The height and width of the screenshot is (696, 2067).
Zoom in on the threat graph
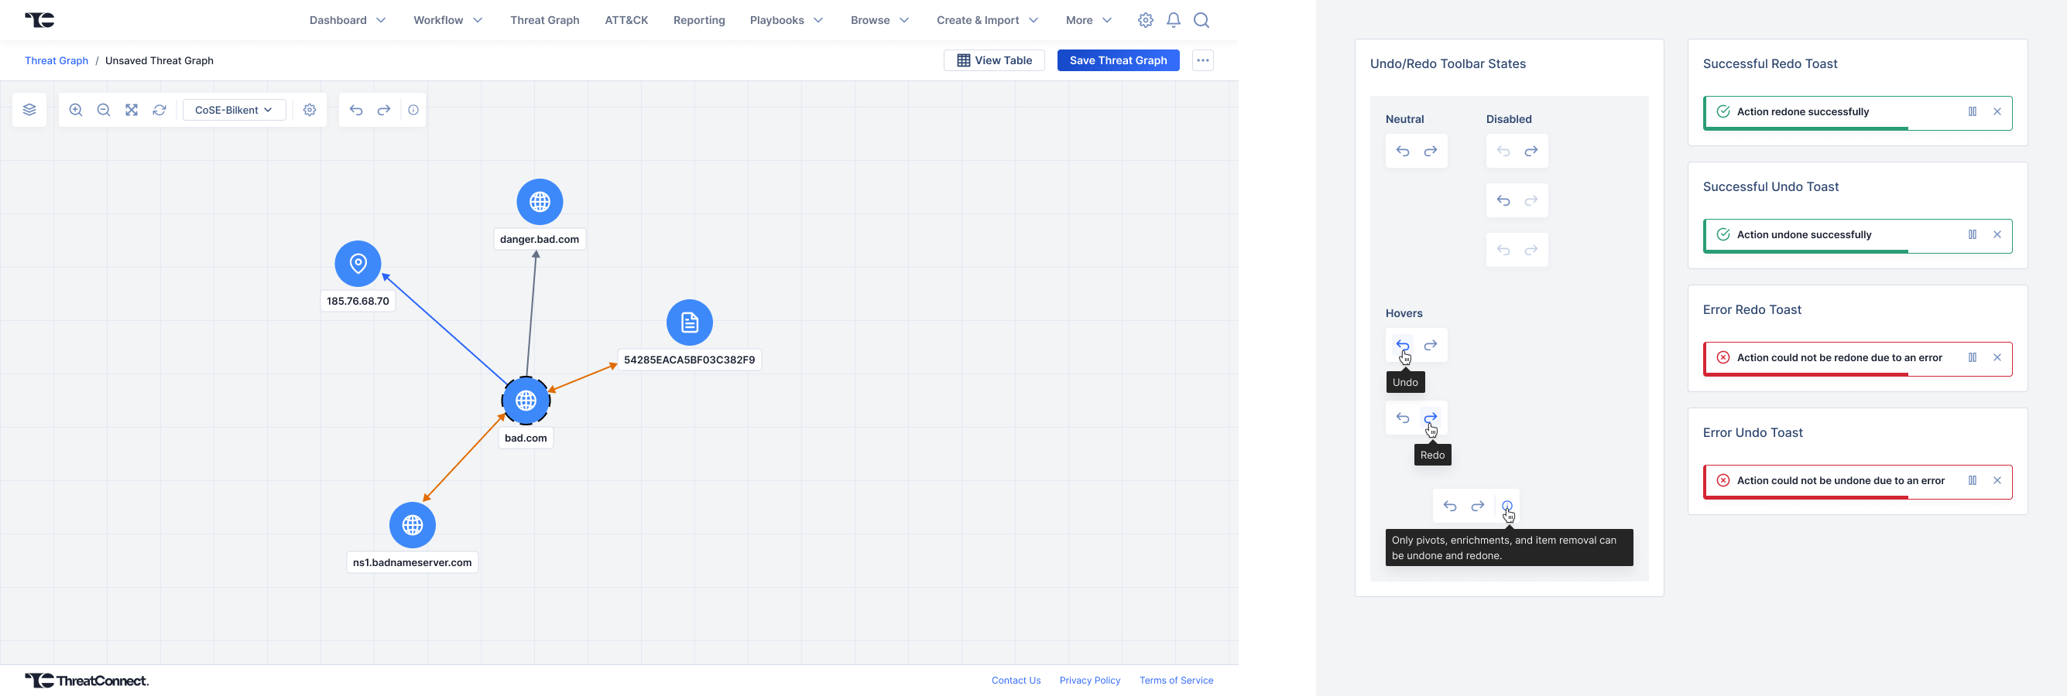click(76, 110)
